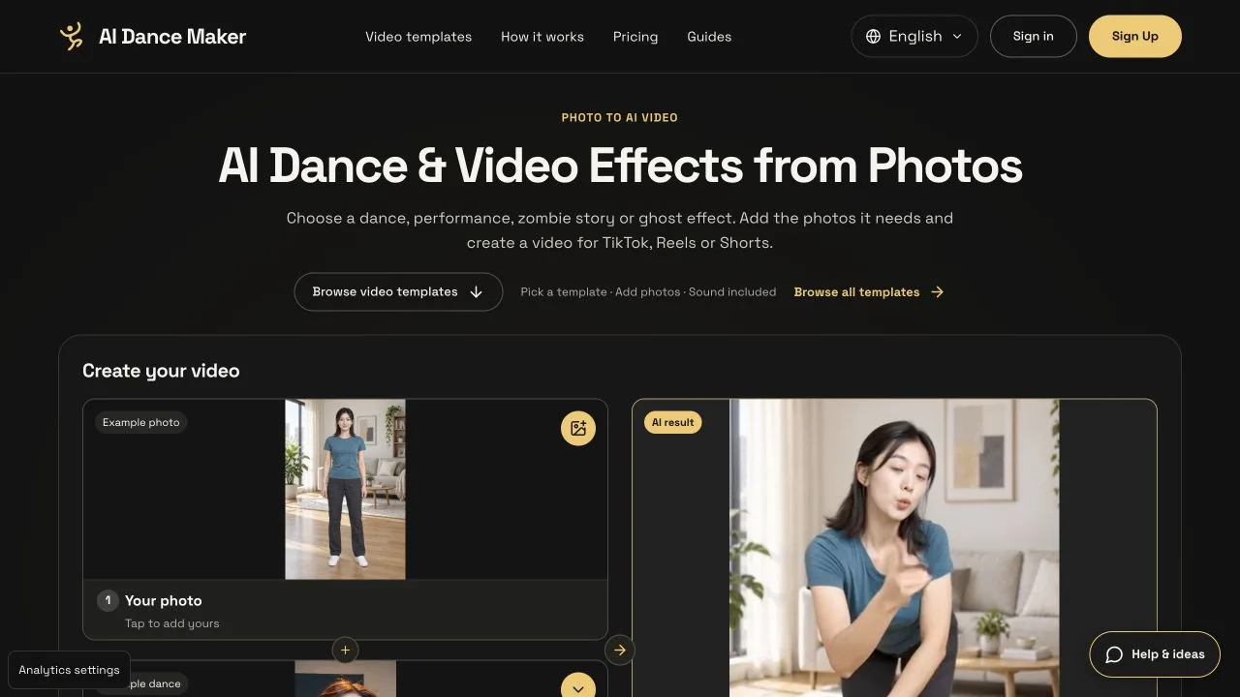The image size is (1240, 697).
Task: Click the Tap to add yours text
Action: point(172,623)
